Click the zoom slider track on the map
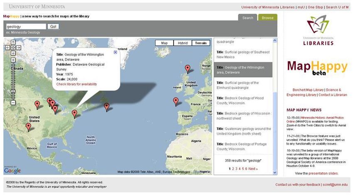 click(x=13, y=79)
